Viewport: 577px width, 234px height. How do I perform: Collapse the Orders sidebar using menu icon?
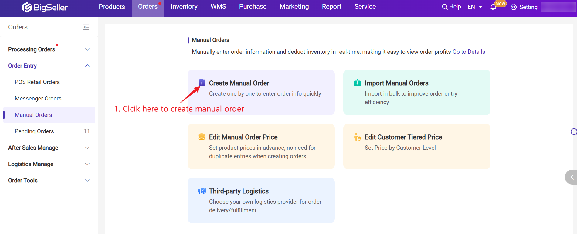pos(86,27)
